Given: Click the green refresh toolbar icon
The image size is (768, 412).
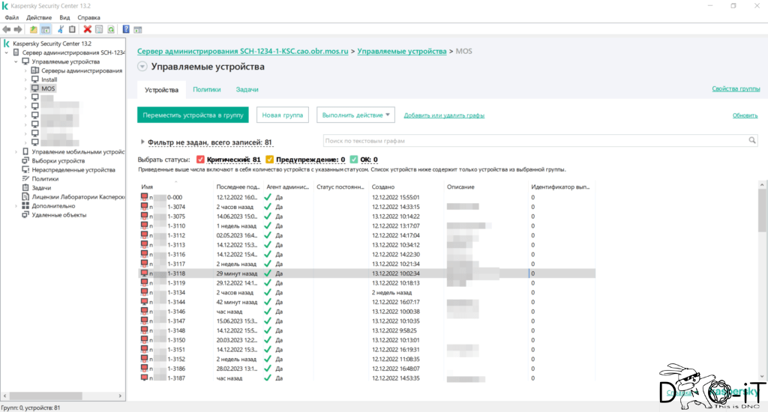Looking at the screenshot, I should 111,29.
